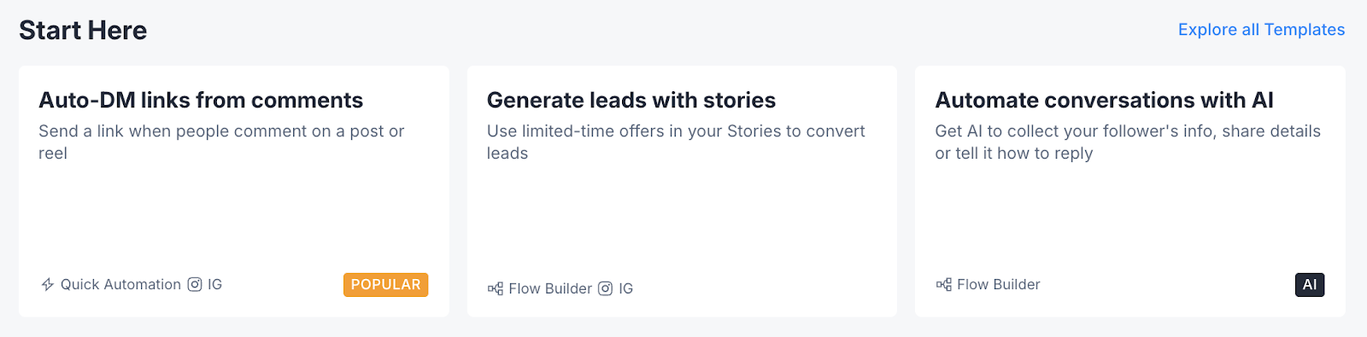Open Explore all Templates link
Viewport: 1367px width, 337px height.
[x=1261, y=30]
